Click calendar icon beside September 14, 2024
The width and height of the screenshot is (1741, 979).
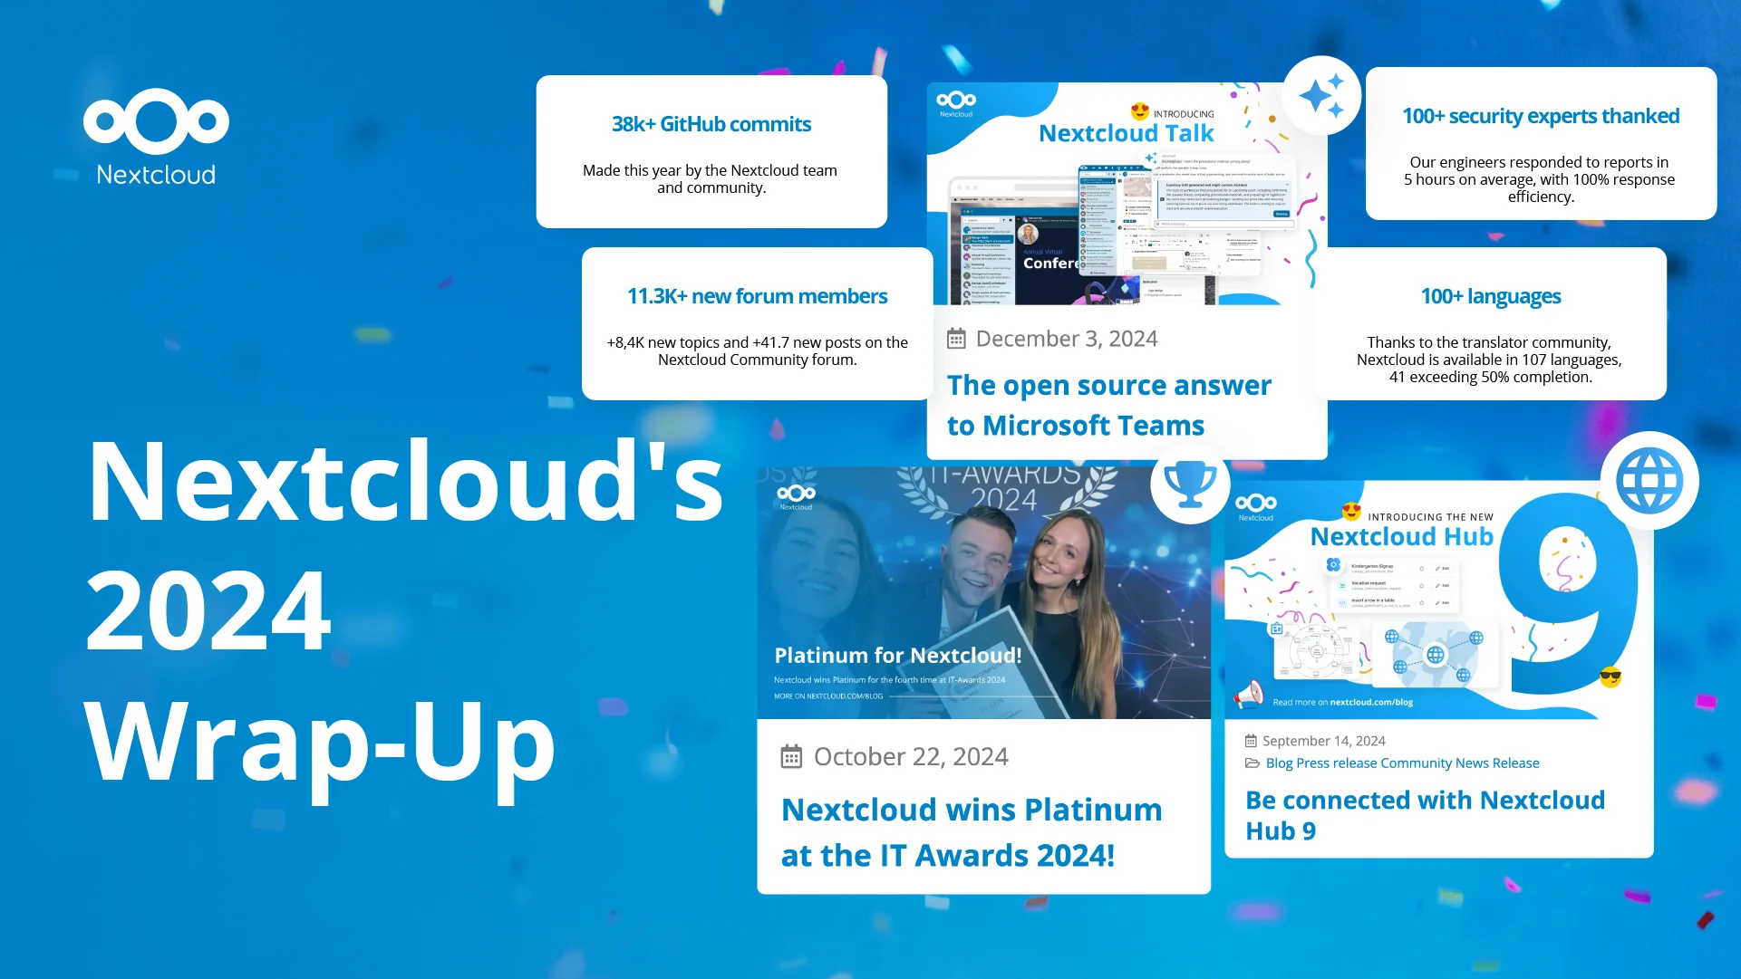(x=1251, y=741)
